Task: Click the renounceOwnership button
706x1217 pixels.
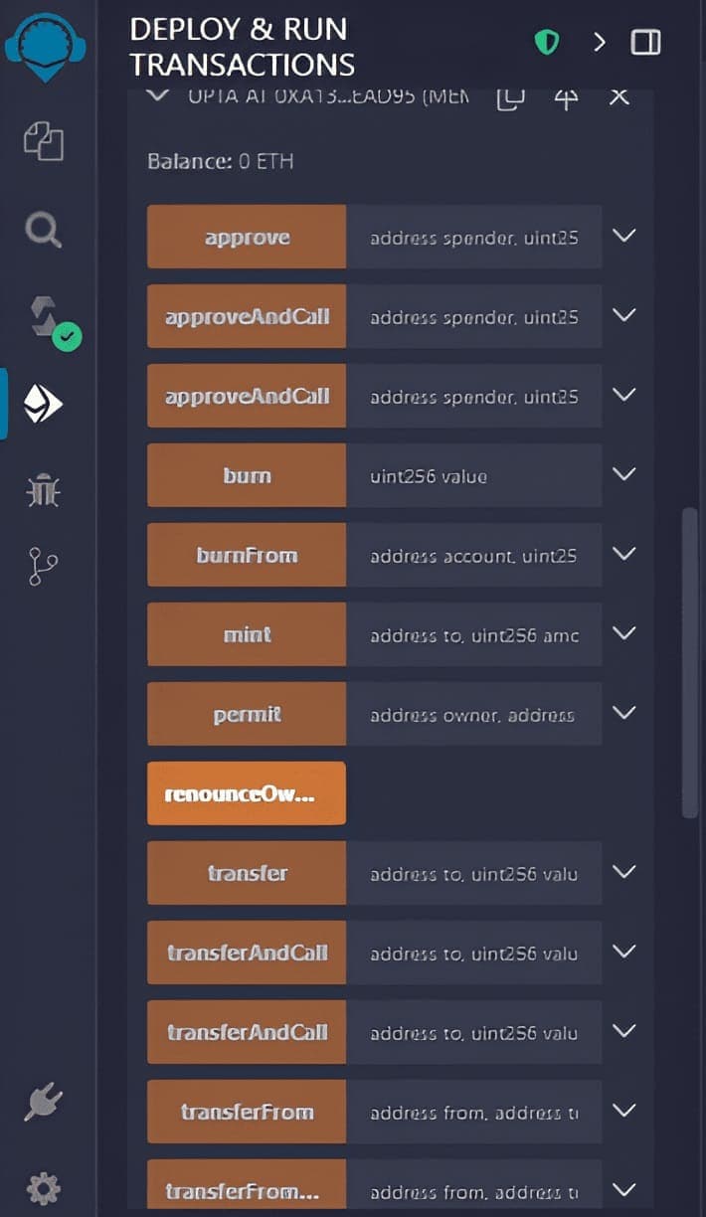Action: (247, 793)
